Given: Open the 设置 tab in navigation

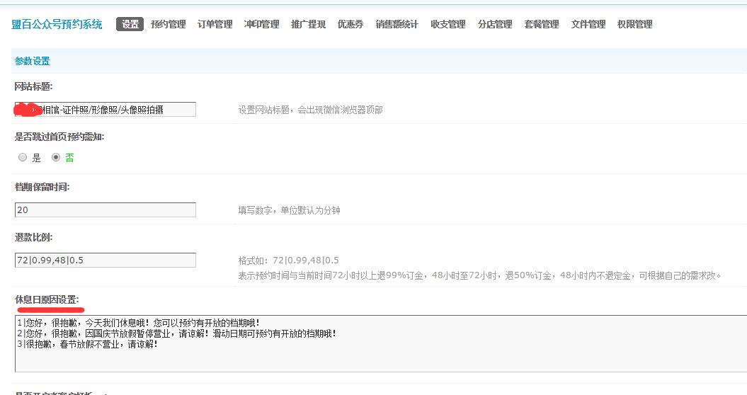Looking at the screenshot, I should [130, 24].
